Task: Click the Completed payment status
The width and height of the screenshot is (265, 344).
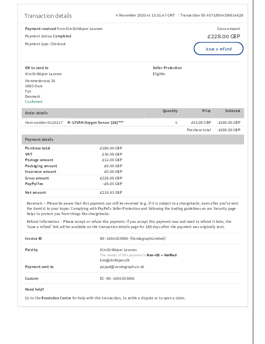Action: [x=62, y=36]
